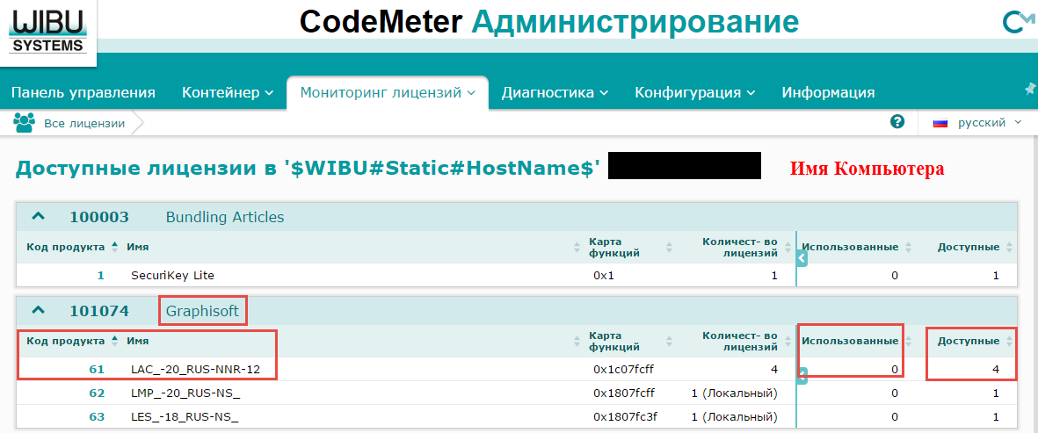Click section number 101074

click(99, 311)
